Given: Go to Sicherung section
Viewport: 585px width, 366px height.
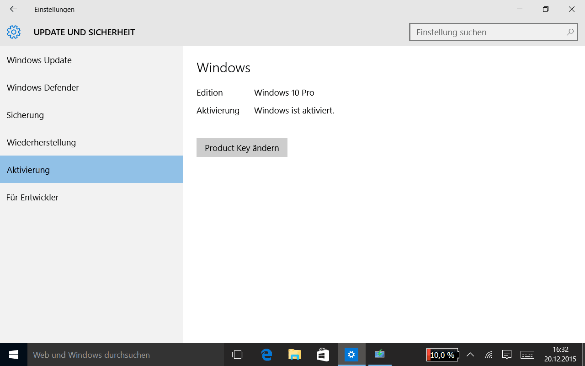Looking at the screenshot, I should (91, 115).
